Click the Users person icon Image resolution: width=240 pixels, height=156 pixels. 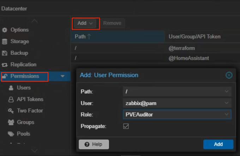click(x=11, y=87)
